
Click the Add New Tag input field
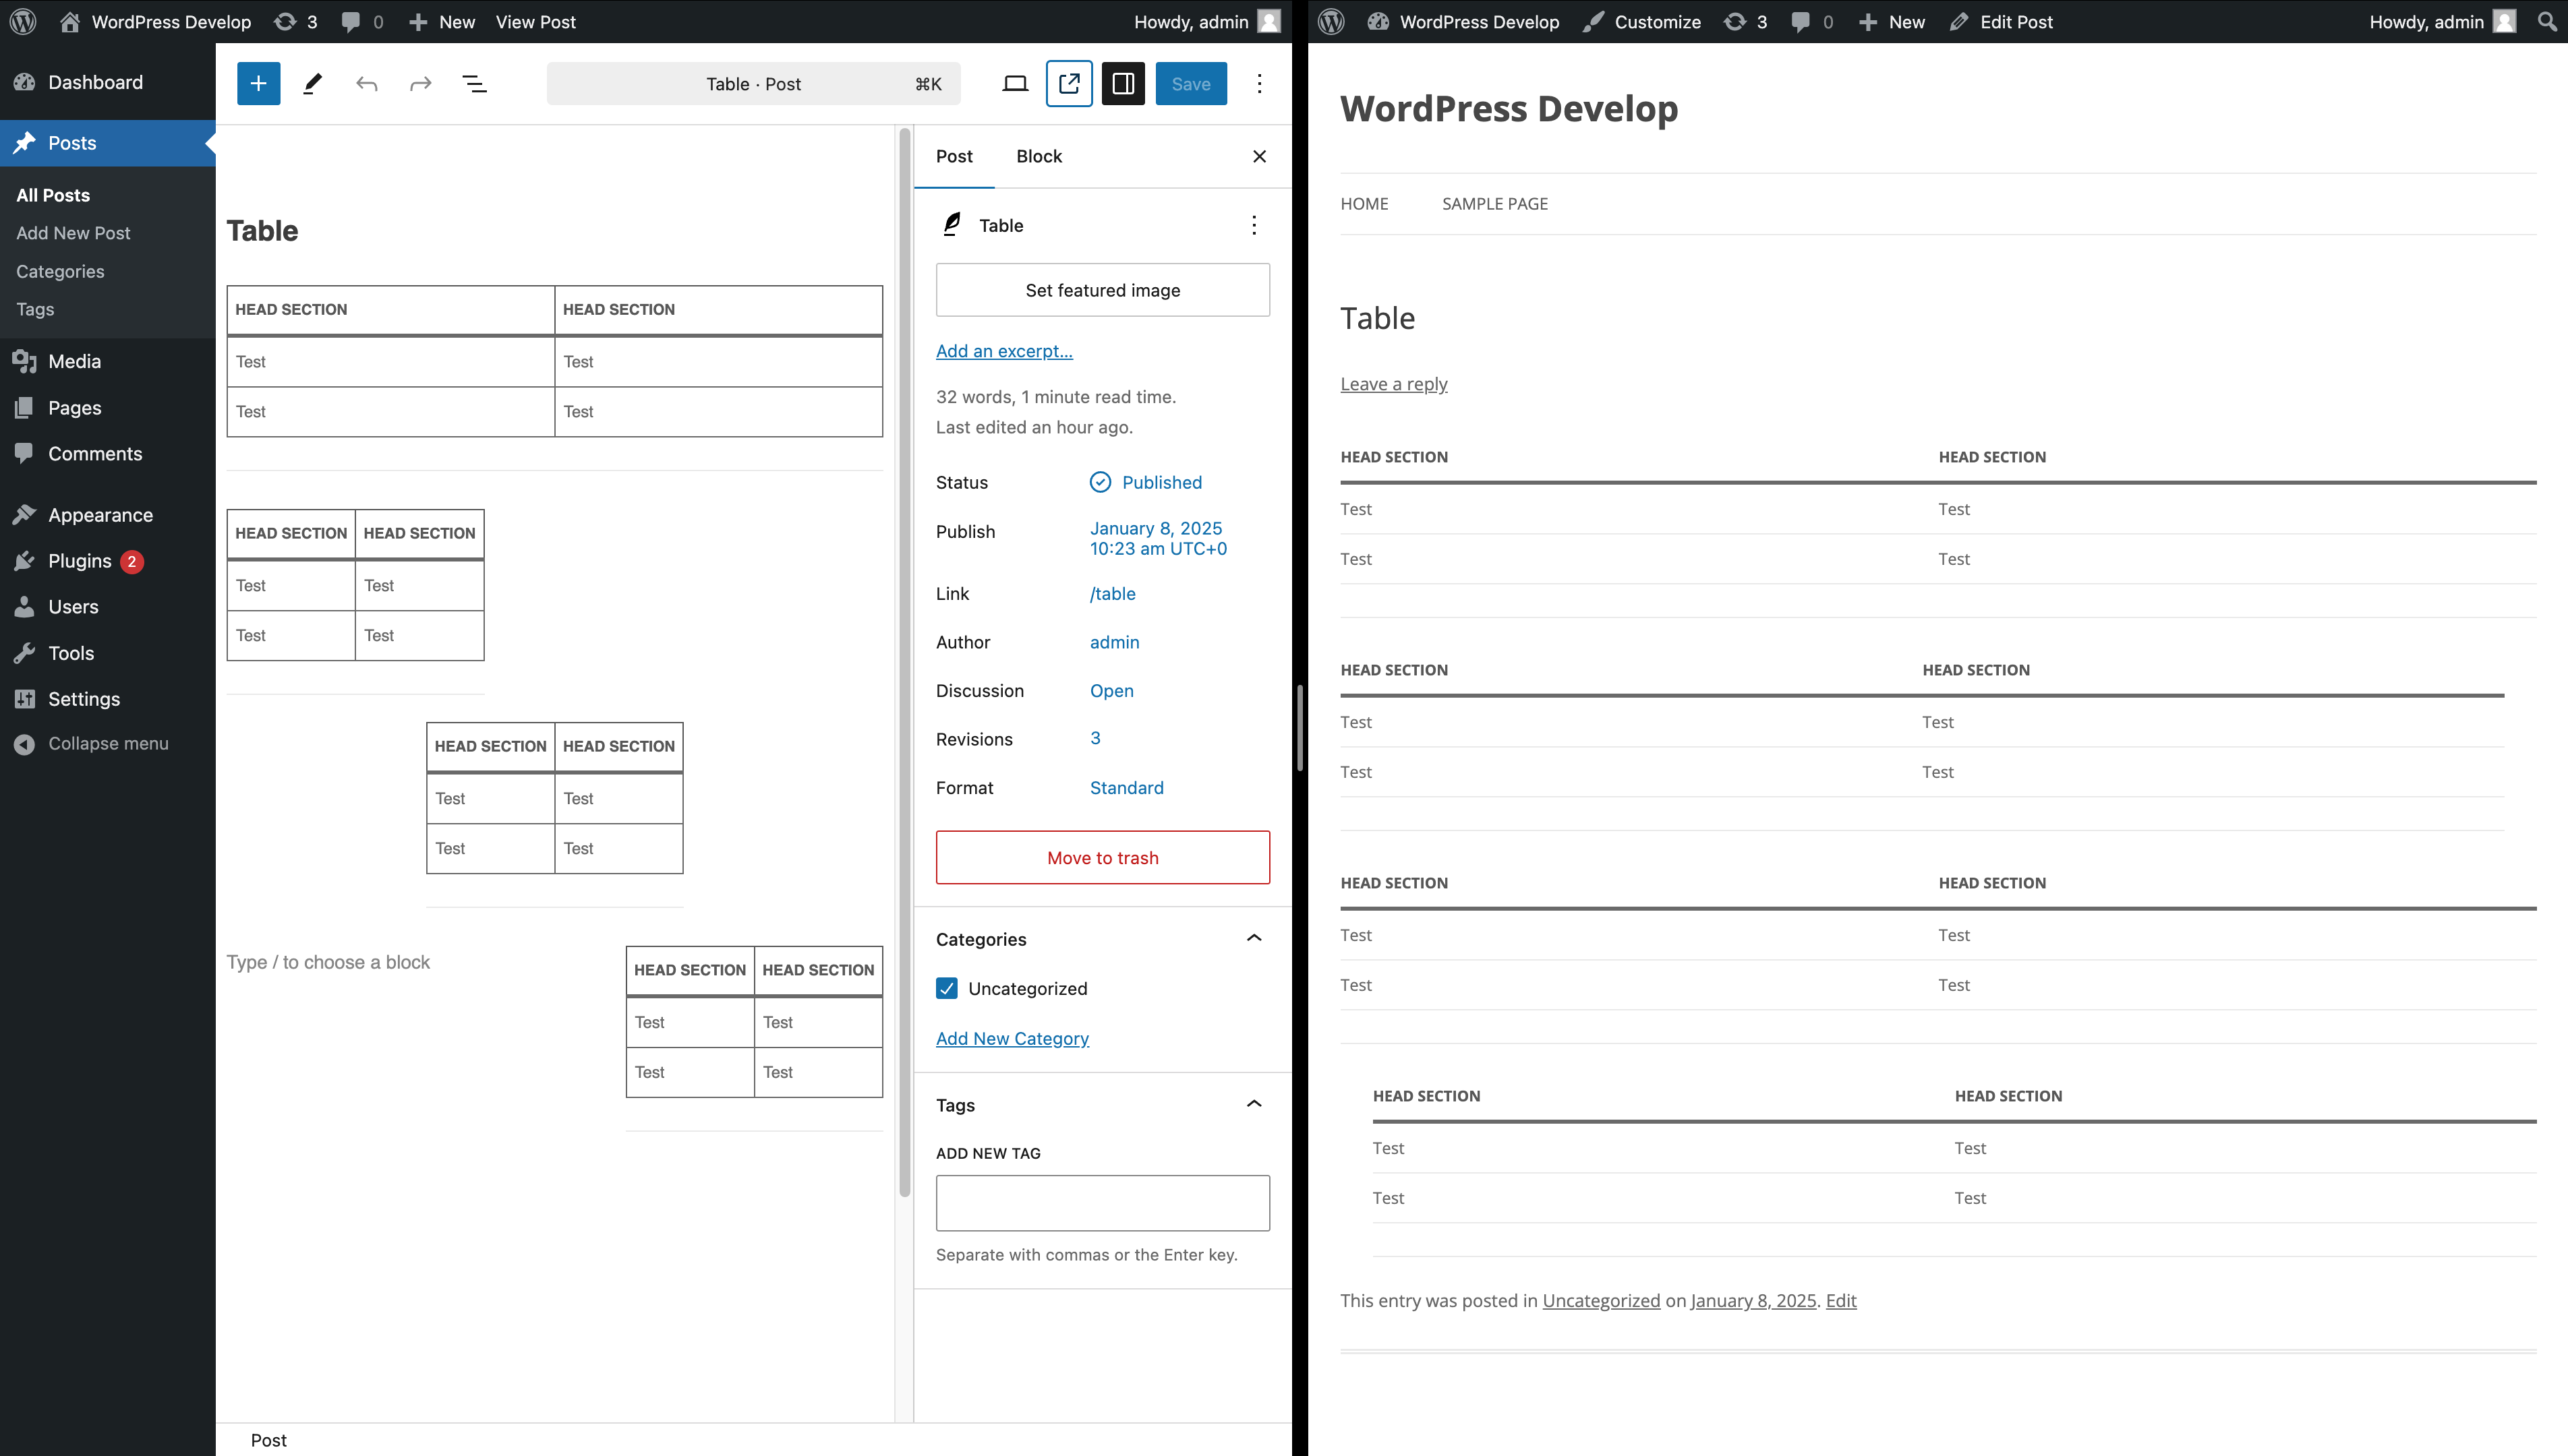[1103, 1203]
